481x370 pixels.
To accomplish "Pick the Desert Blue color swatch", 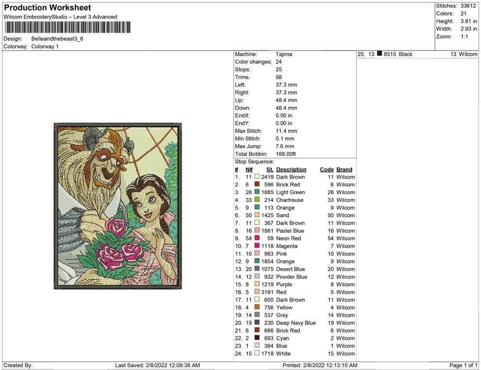I will pyautogui.click(x=257, y=269).
